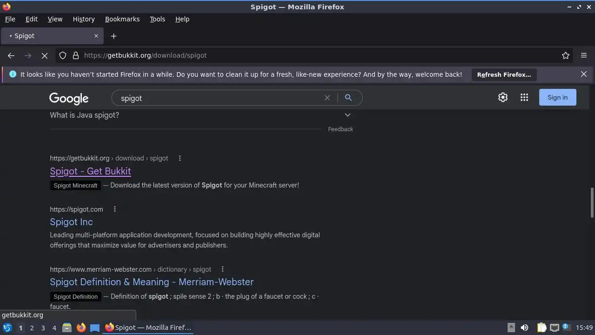Click the "Spigot Minecraft" tag
Screen dimensions: 595x335
[x=75, y=185]
